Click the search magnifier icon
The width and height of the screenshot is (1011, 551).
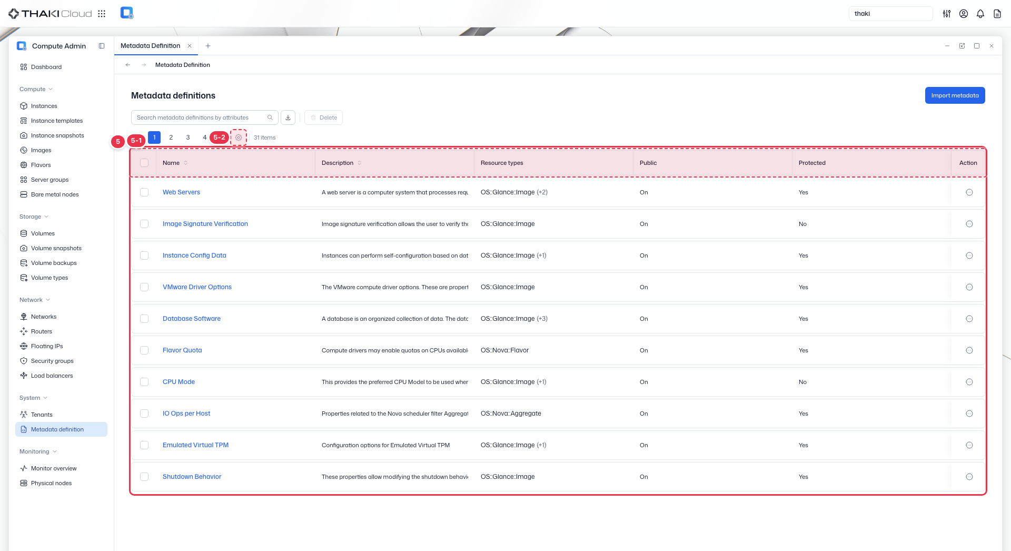[x=270, y=117]
